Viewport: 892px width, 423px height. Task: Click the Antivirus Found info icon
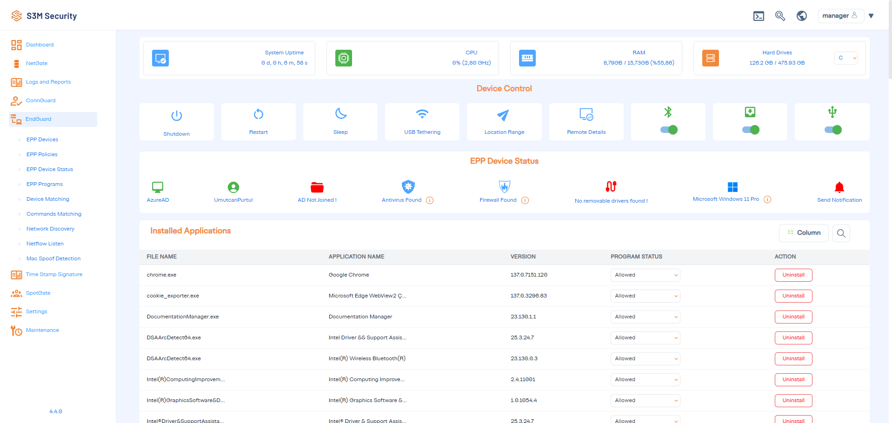(x=430, y=200)
